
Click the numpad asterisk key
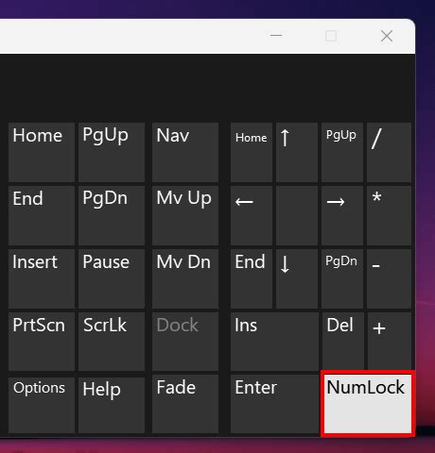390,215
